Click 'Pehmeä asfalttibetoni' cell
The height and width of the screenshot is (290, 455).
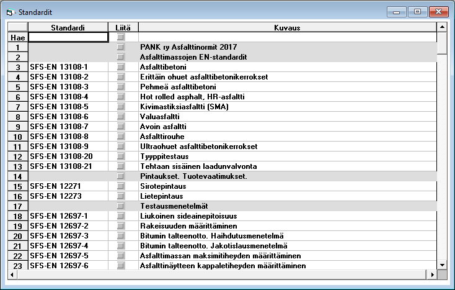[x=288, y=86]
